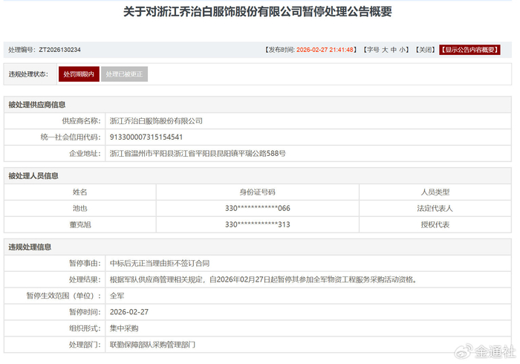
Task: Click credit code 913300007315154541
Action: (x=146, y=137)
